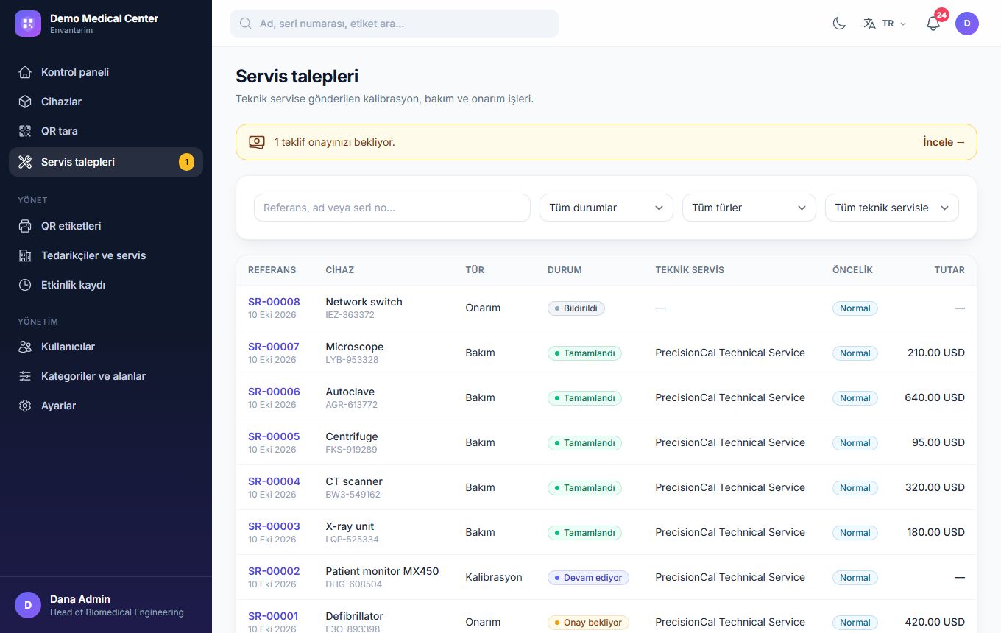Expand the Tüm türler filter dropdown

click(749, 208)
